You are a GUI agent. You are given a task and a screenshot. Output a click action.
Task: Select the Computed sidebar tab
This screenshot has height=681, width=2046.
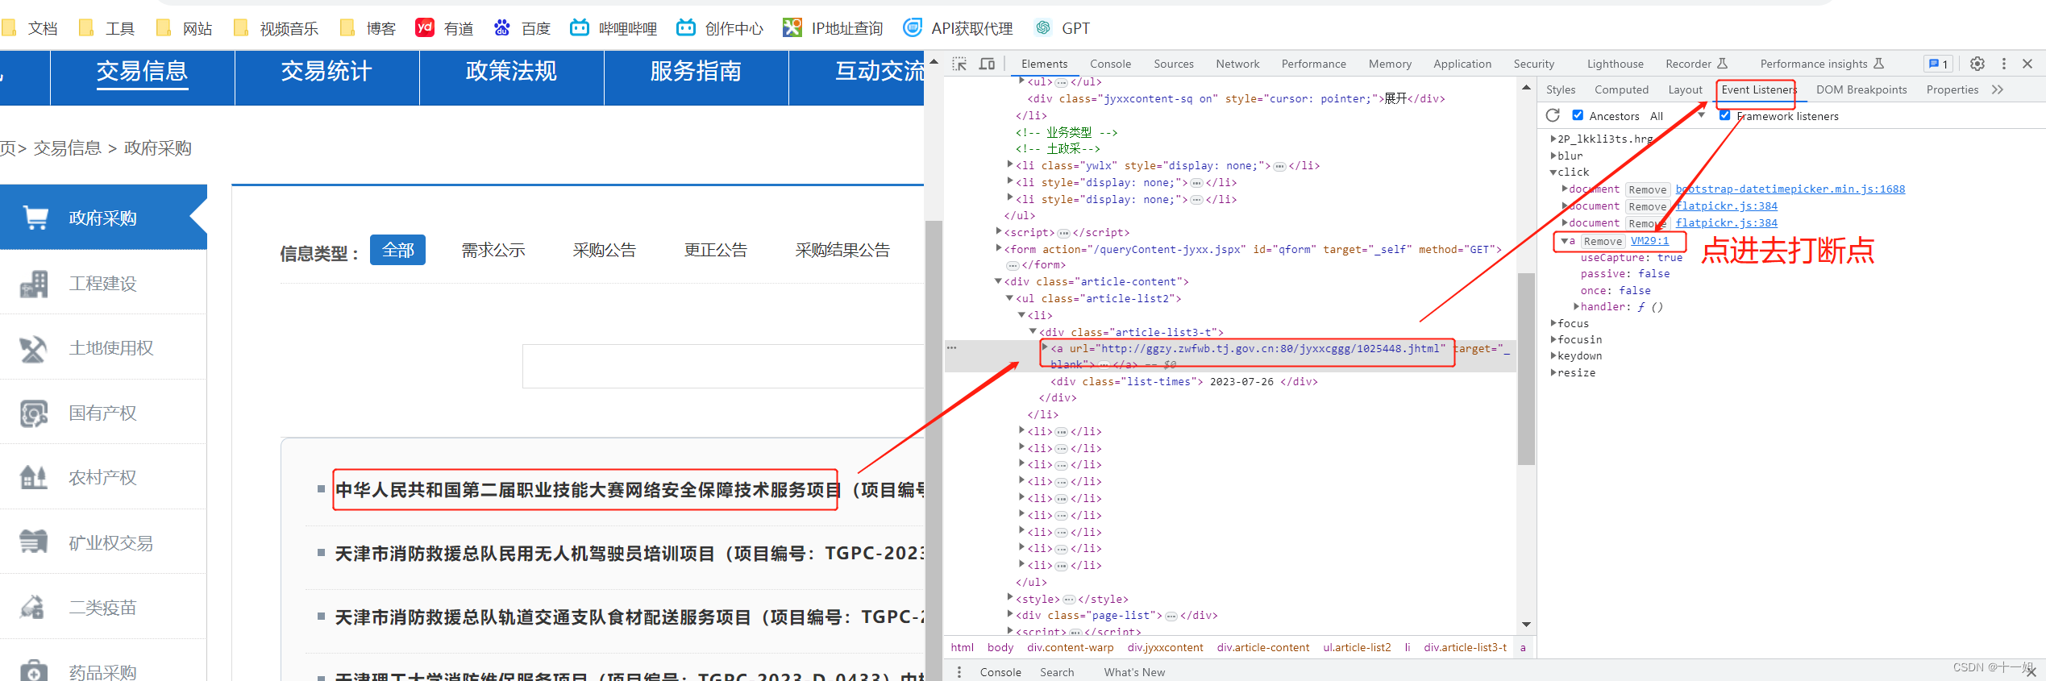tap(1621, 89)
